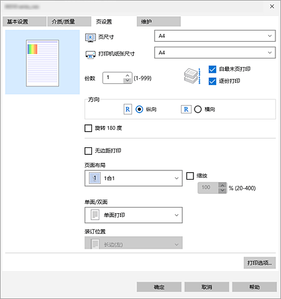This screenshot has height=299, width=281.
Task: Select 横向 orientation radio button
Action: [x=198, y=109]
